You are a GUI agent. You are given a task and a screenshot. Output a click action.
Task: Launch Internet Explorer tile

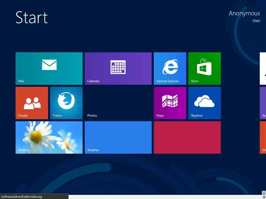pyautogui.click(x=170, y=68)
